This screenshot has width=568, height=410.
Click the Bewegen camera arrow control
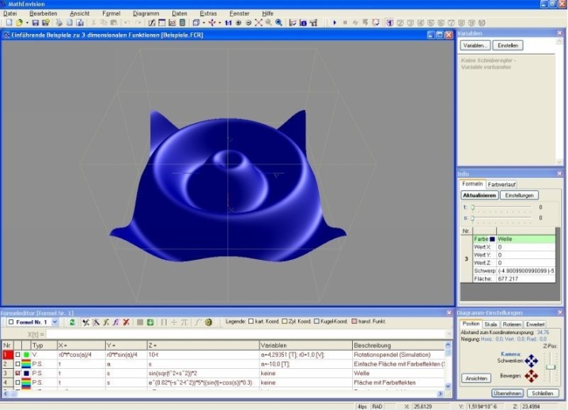pos(532,377)
